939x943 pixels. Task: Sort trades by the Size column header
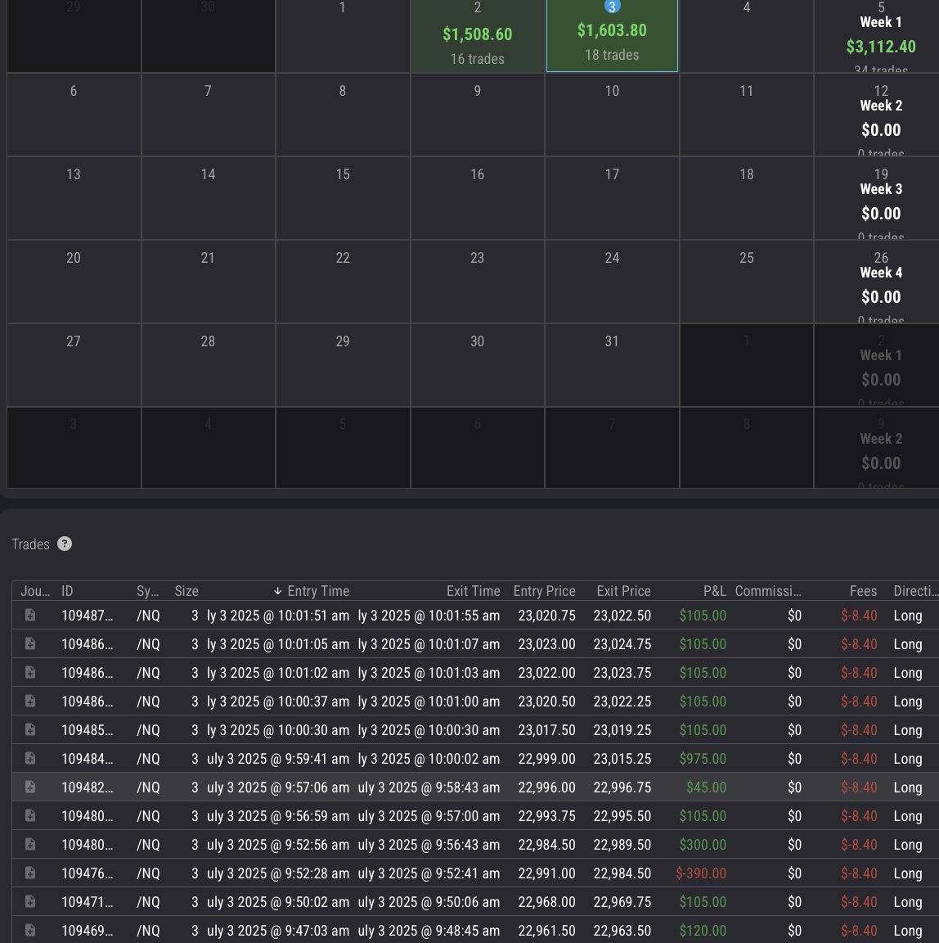pos(186,591)
